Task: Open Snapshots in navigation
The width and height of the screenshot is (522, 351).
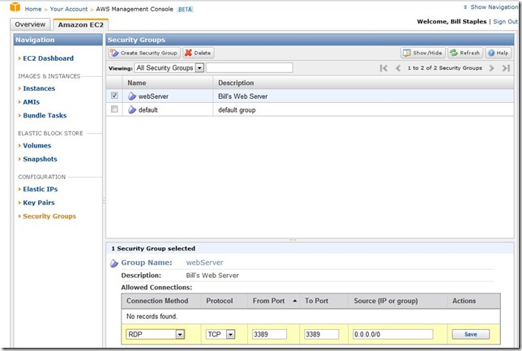Action: 40,159
